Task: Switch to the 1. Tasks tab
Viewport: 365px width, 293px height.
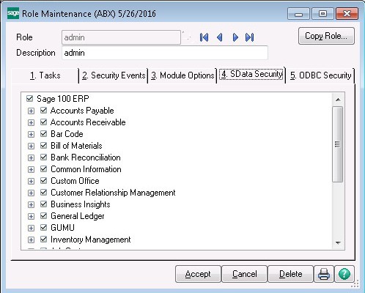Action: point(45,75)
